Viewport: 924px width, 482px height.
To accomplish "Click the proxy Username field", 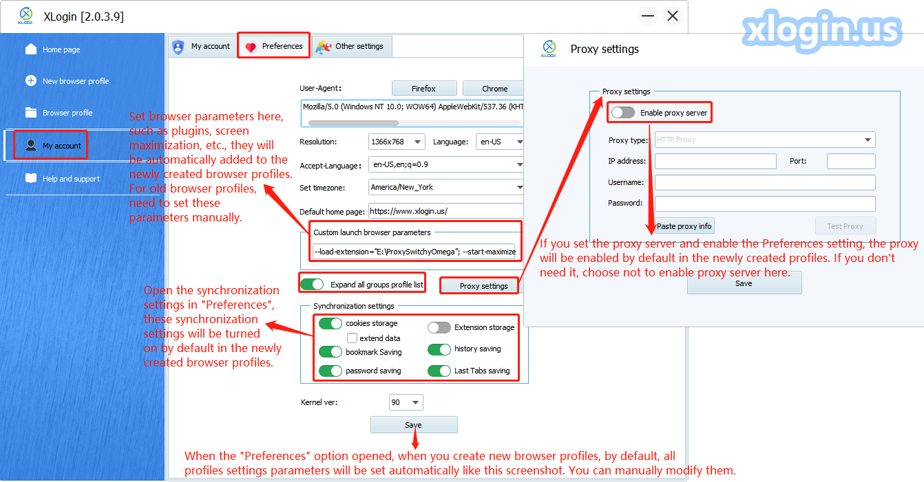I will click(765, 182).
